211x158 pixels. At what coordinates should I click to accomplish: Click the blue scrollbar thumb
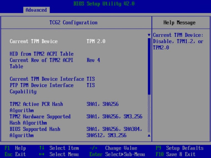coord(149,66)
